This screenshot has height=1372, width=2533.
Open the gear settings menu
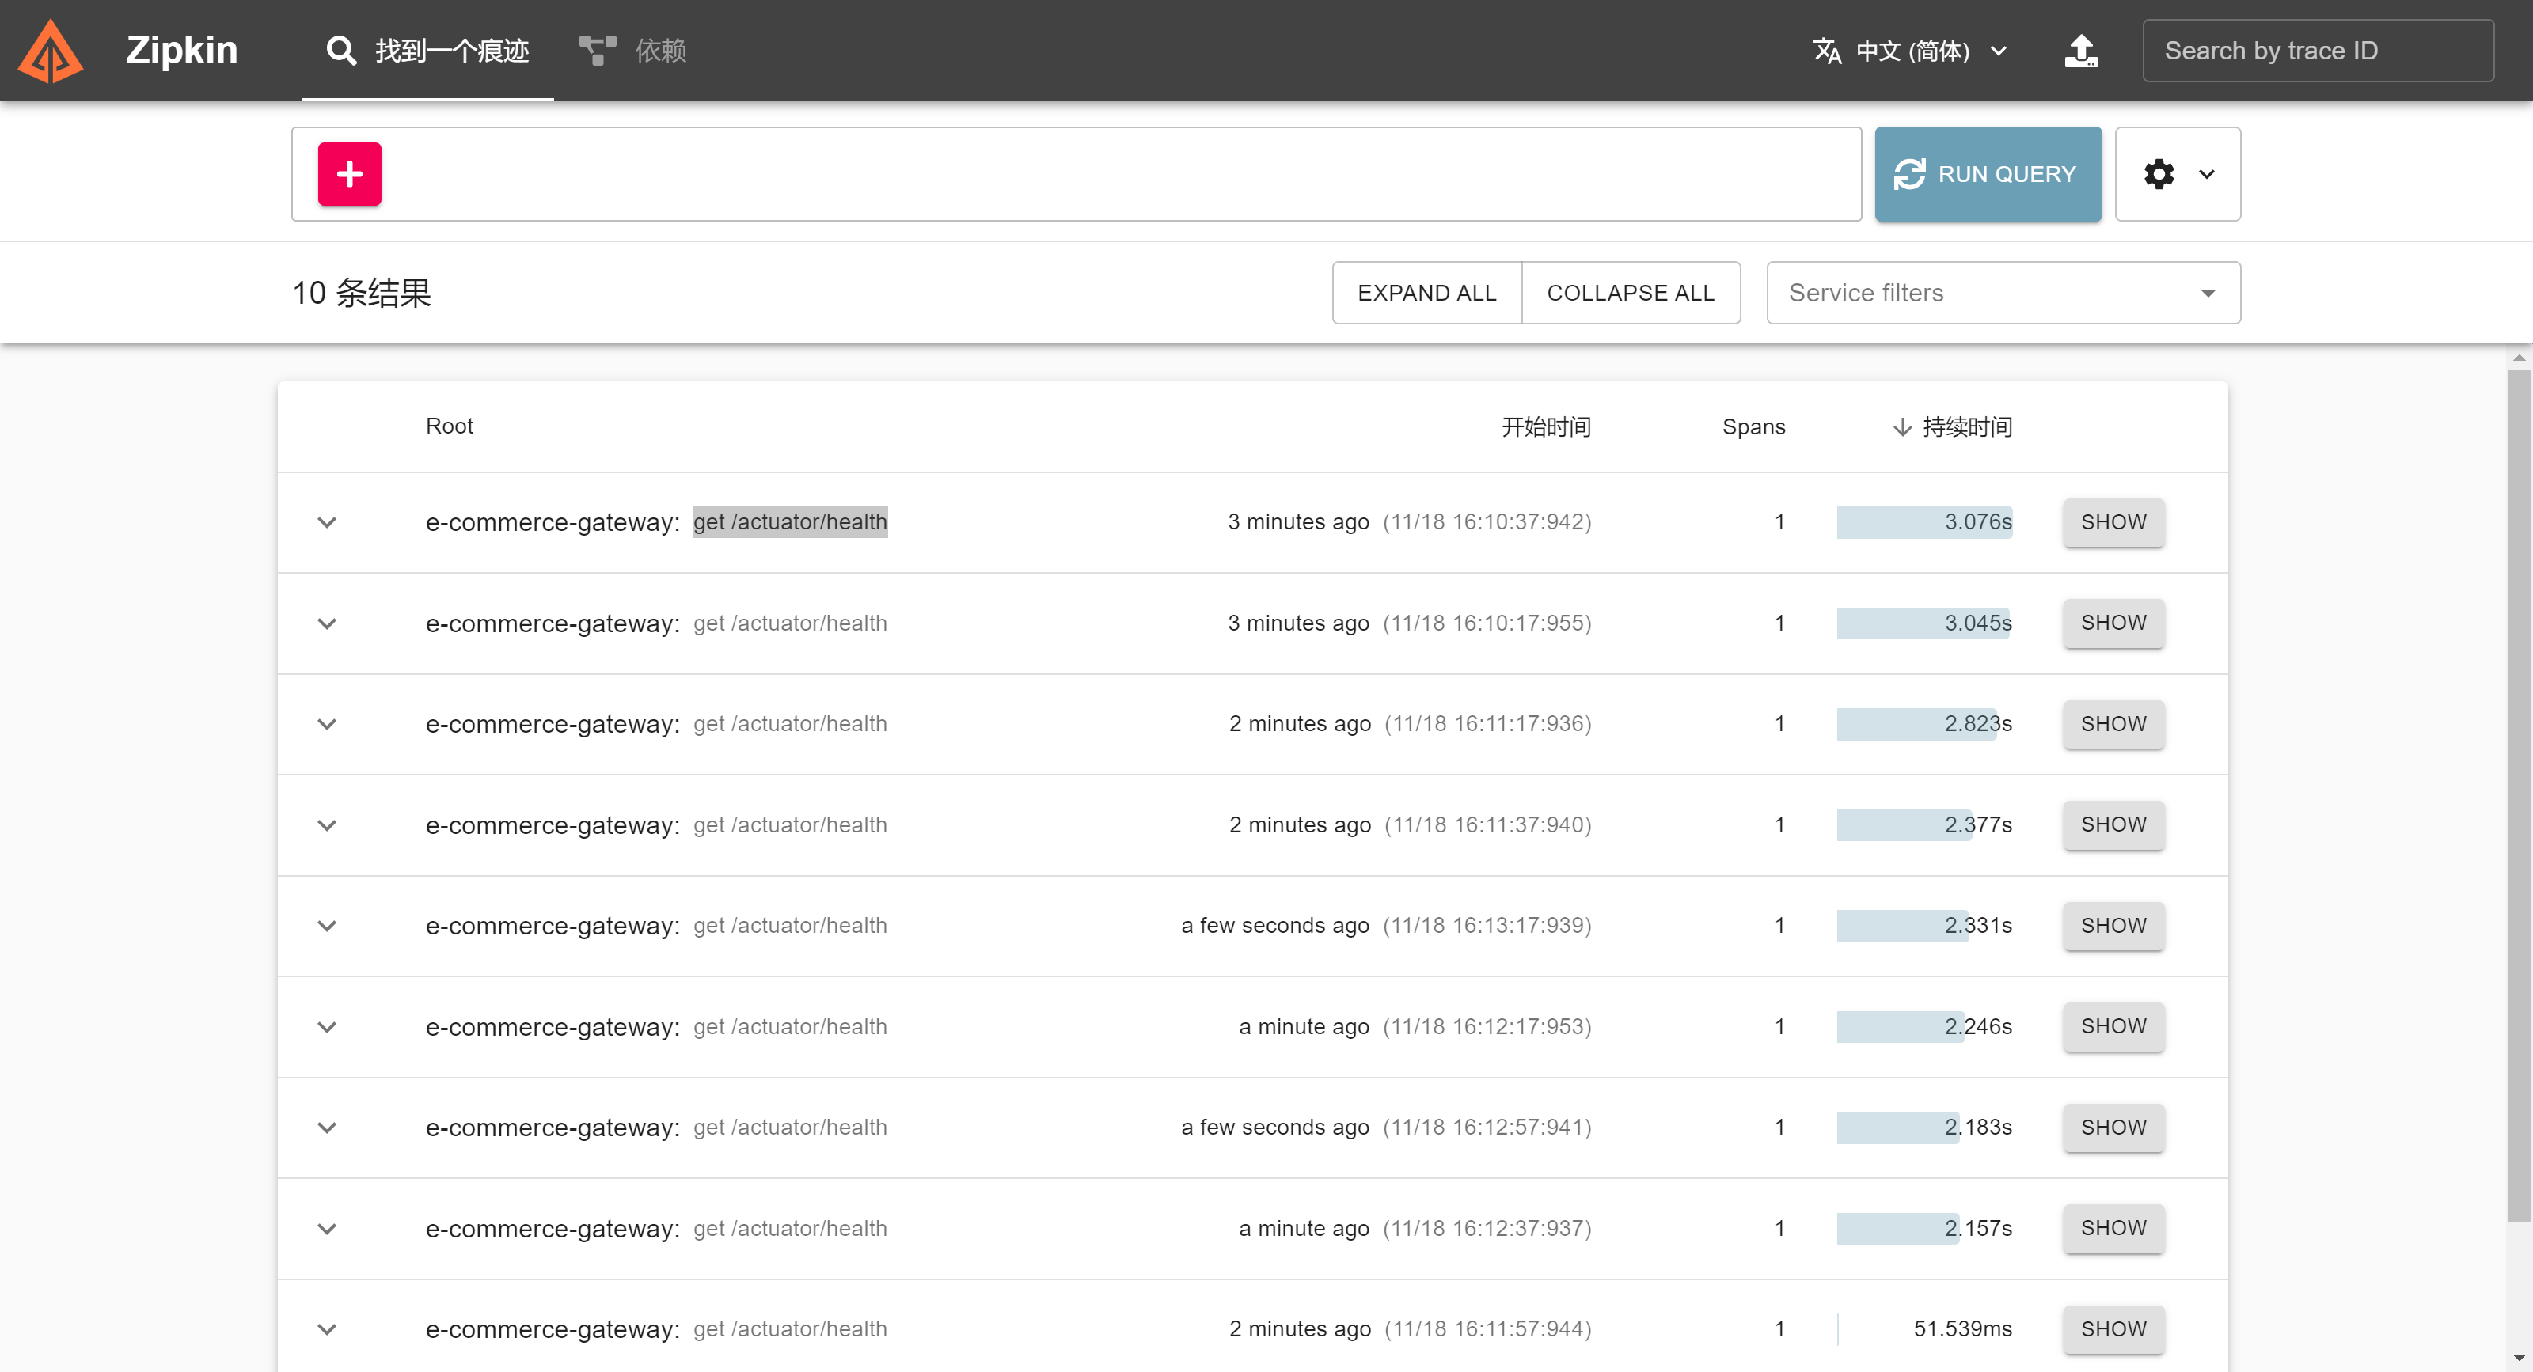click(2177, 174)
